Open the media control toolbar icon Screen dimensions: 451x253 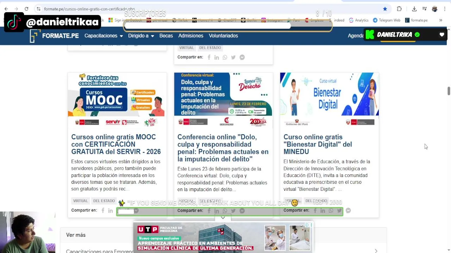tap(425, 9)
